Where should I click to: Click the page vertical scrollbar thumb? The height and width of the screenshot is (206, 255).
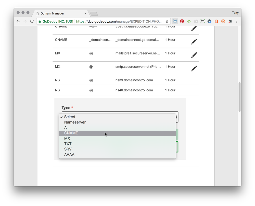coord(239,97)
